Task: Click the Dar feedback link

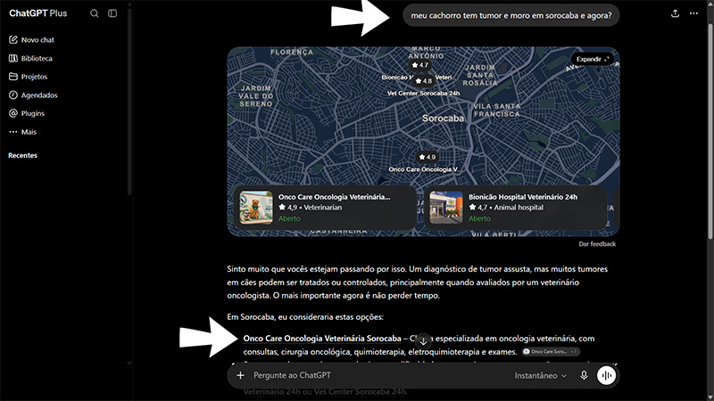Action: coord(597,244)
